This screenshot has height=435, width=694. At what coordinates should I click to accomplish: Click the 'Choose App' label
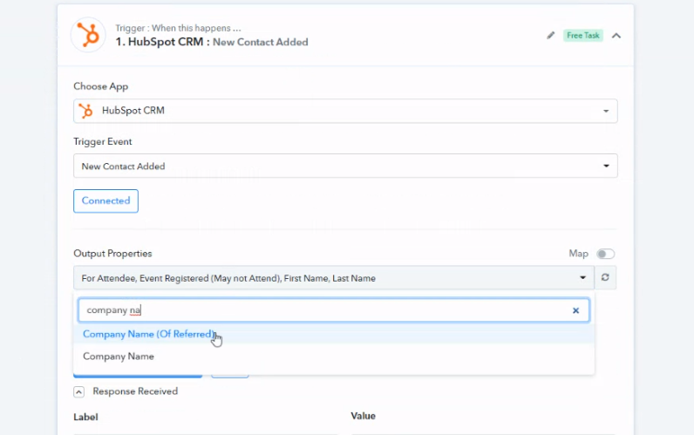pos(101,86)
